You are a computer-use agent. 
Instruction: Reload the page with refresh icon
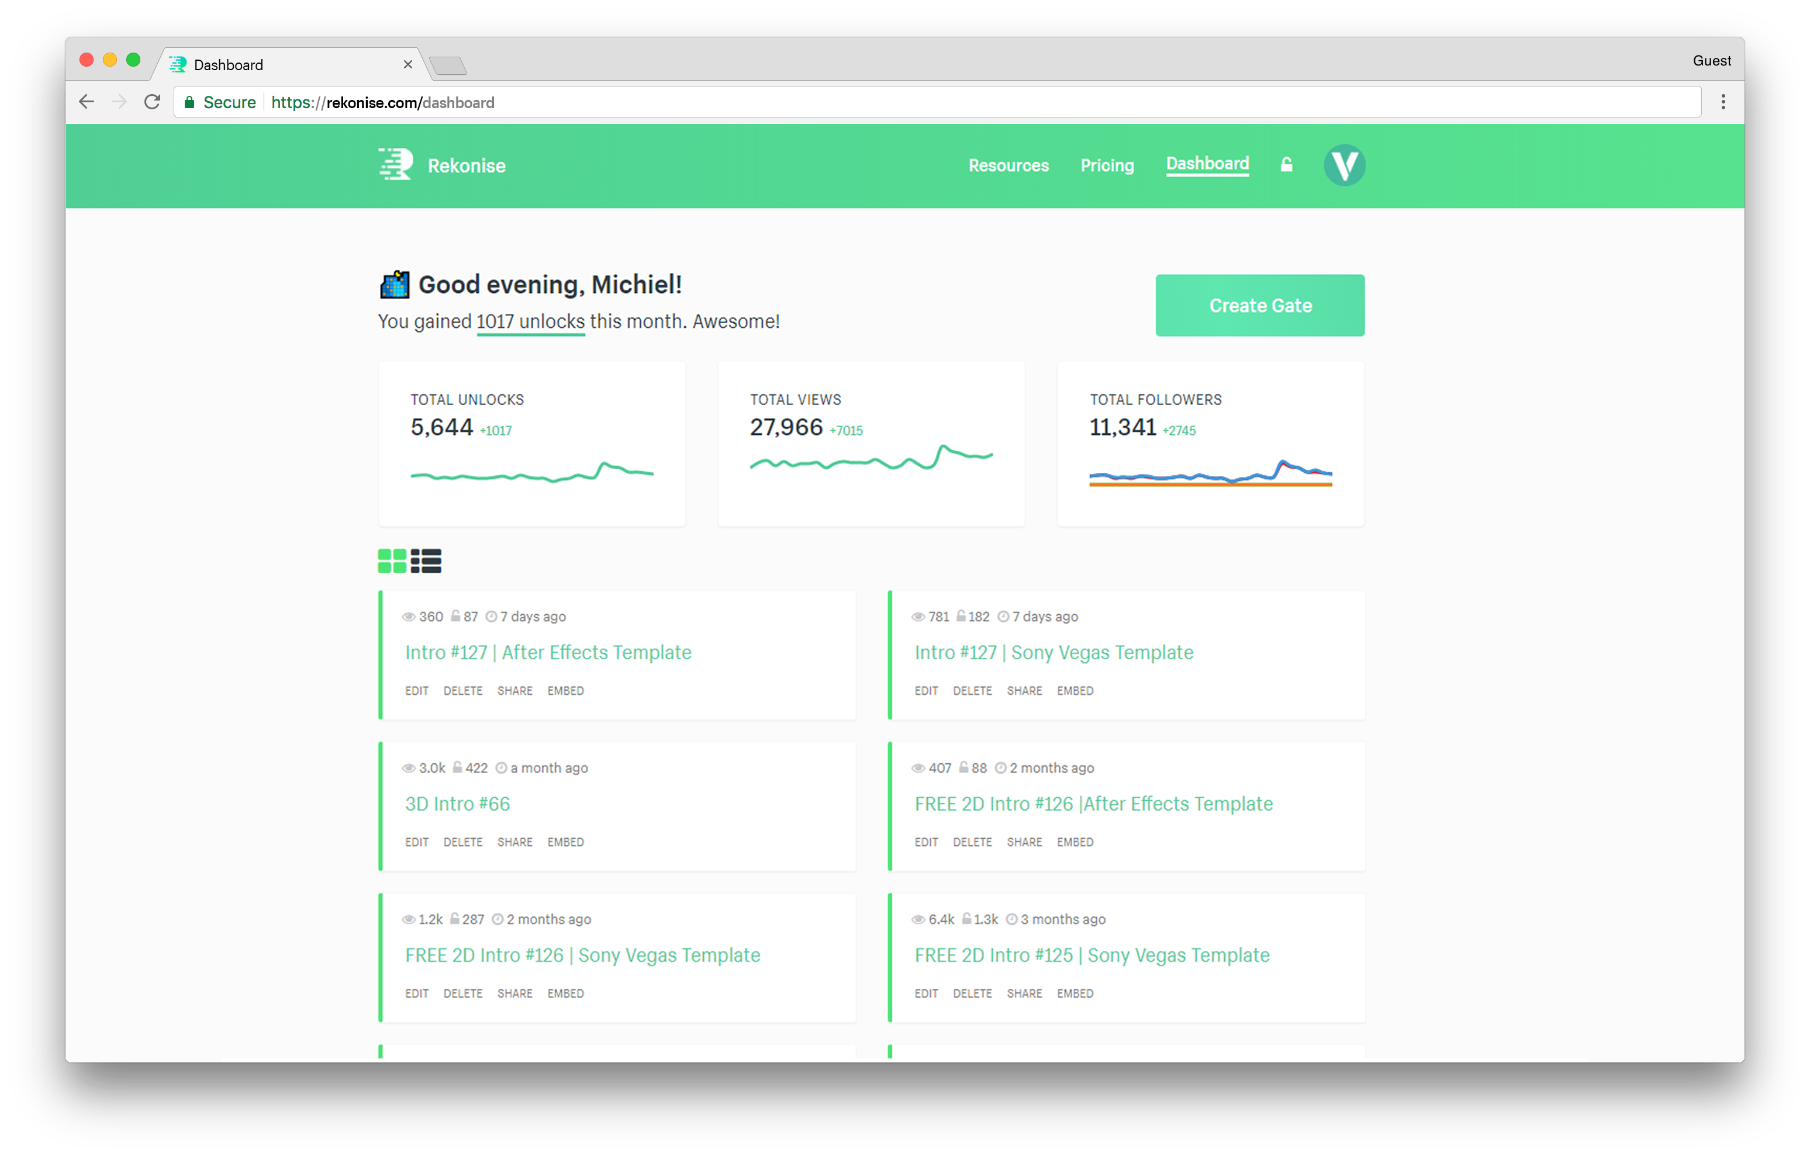(x=153, y=102)
